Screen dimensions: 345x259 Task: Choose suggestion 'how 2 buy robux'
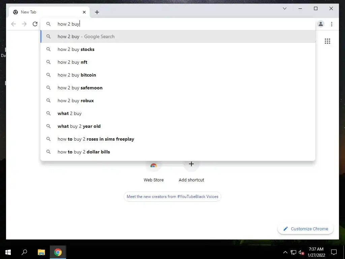[x=178, y=100]
